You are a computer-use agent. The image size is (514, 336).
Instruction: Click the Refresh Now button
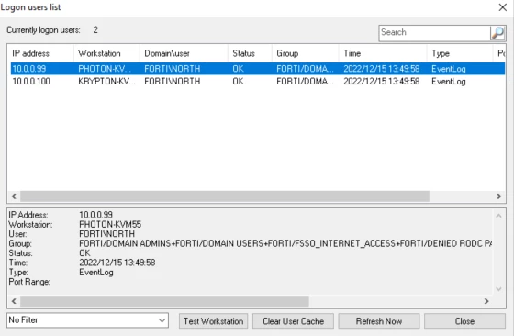(x=379, y=321)
